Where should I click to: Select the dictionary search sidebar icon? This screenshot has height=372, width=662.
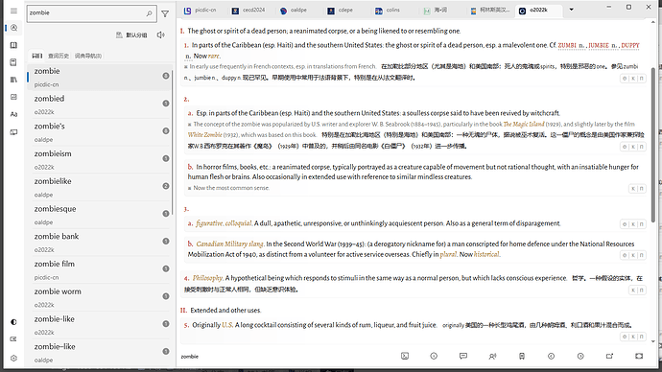tap(14, 28)
